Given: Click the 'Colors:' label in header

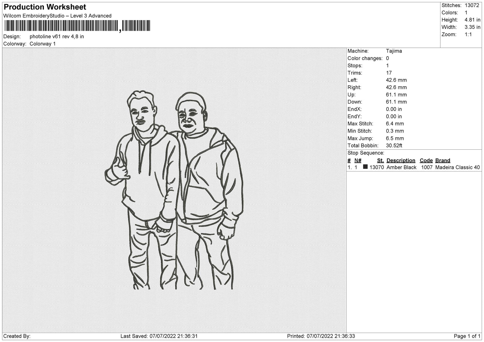Looking at the screenshot, I should (x=450, y=13).
